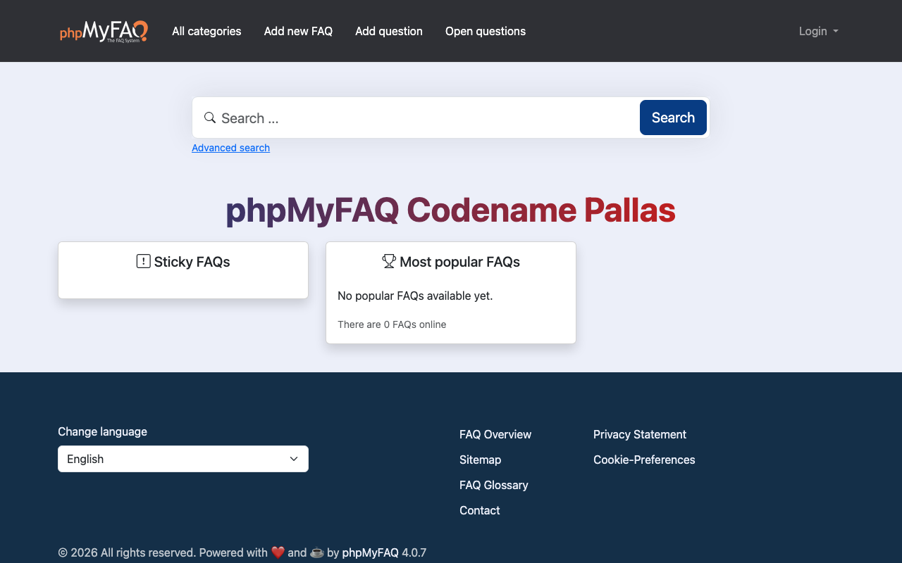Open the FAQ Overview footer link
This screenshot has height=563, width=902.
pyautogui.click(x=495, y=434)
